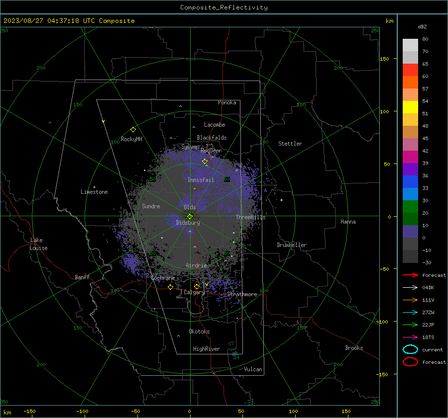448x418 pixels.
Task: Click the yellow diamond marker by RedDeer
Action: 205,162
